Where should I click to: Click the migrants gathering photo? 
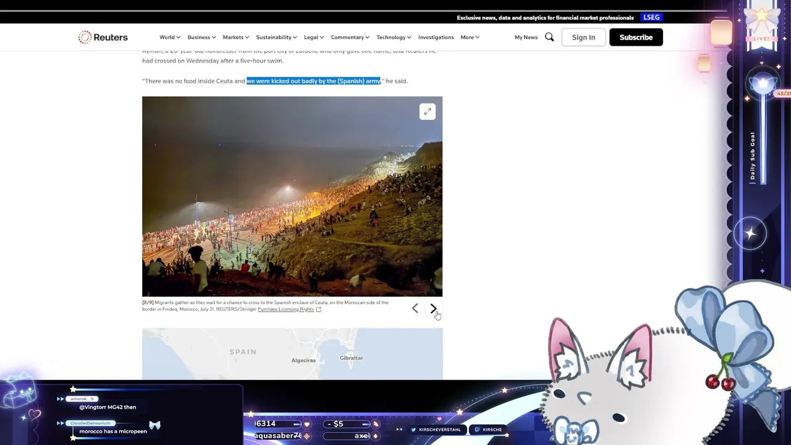(292, 197)
